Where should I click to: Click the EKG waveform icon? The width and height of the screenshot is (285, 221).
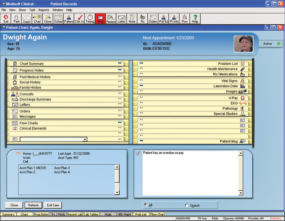tap(242, 103)
